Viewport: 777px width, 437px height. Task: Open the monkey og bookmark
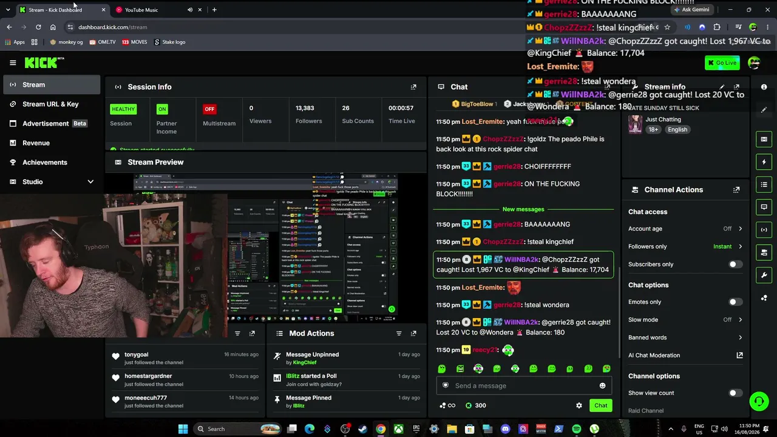tap(66, 42)
